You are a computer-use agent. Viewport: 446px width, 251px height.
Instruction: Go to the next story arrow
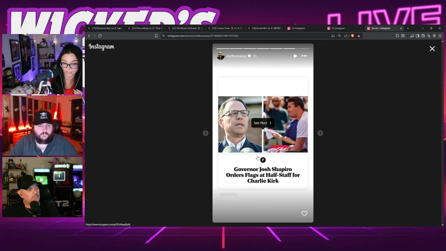[320, 133]
